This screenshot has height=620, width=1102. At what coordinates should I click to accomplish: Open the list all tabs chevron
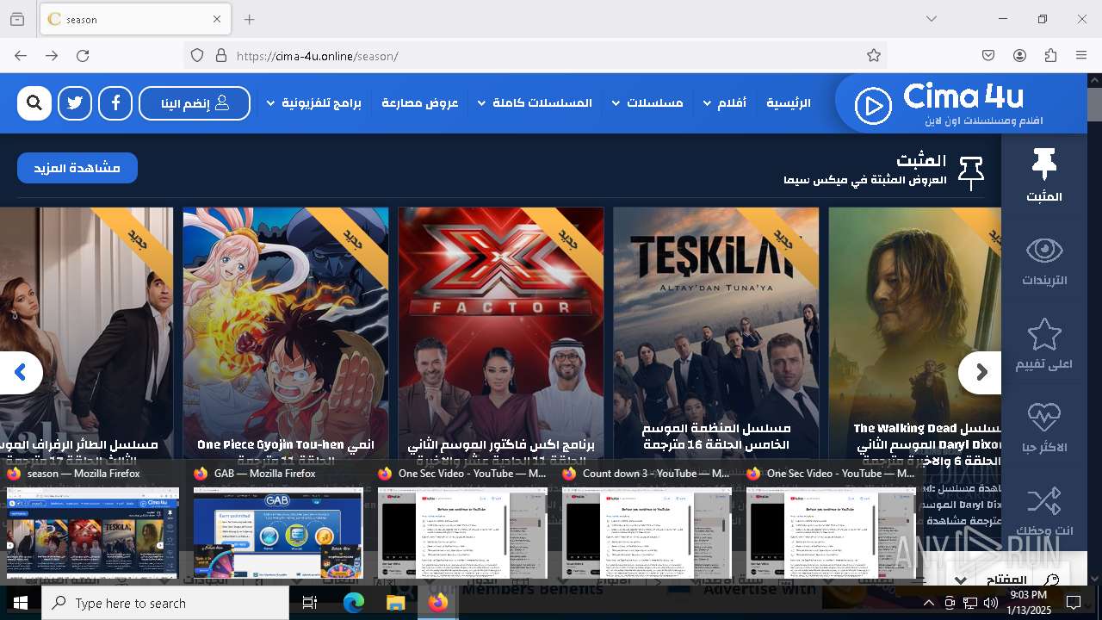point(932,19)
